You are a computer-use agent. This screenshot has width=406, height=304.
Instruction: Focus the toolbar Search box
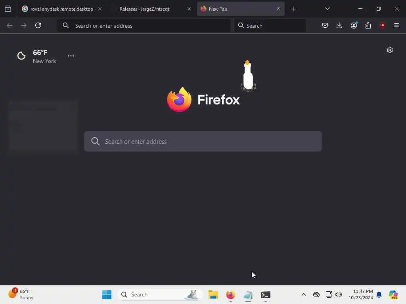(270, 26)
